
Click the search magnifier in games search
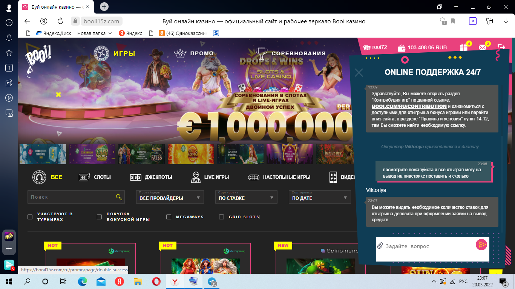pos(119,197)
